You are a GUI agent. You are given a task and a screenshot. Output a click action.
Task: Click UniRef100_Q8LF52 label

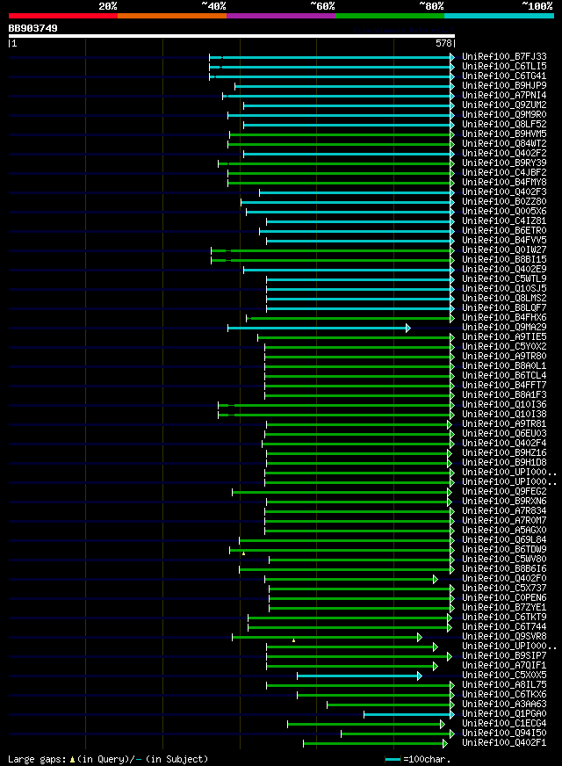[x=504, y=124]
